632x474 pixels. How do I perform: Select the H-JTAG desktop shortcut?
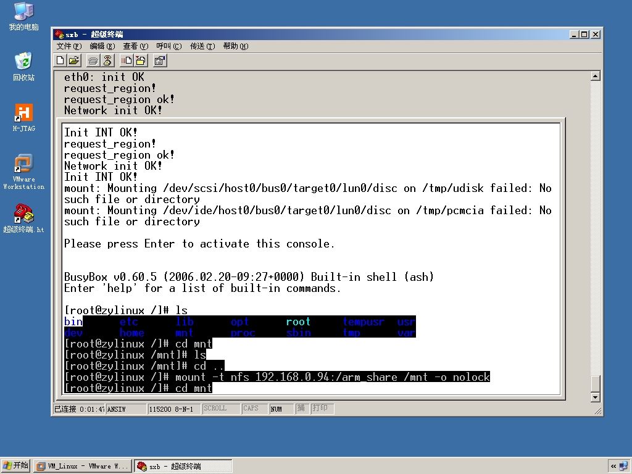[24, 118]
